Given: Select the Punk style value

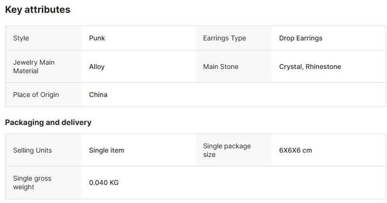Looking at the screenshot, I should click(97, 38).
